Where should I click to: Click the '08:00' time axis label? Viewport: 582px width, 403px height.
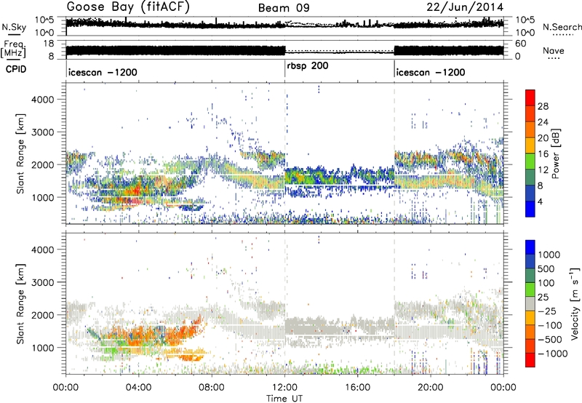click(x=212, y=388)
